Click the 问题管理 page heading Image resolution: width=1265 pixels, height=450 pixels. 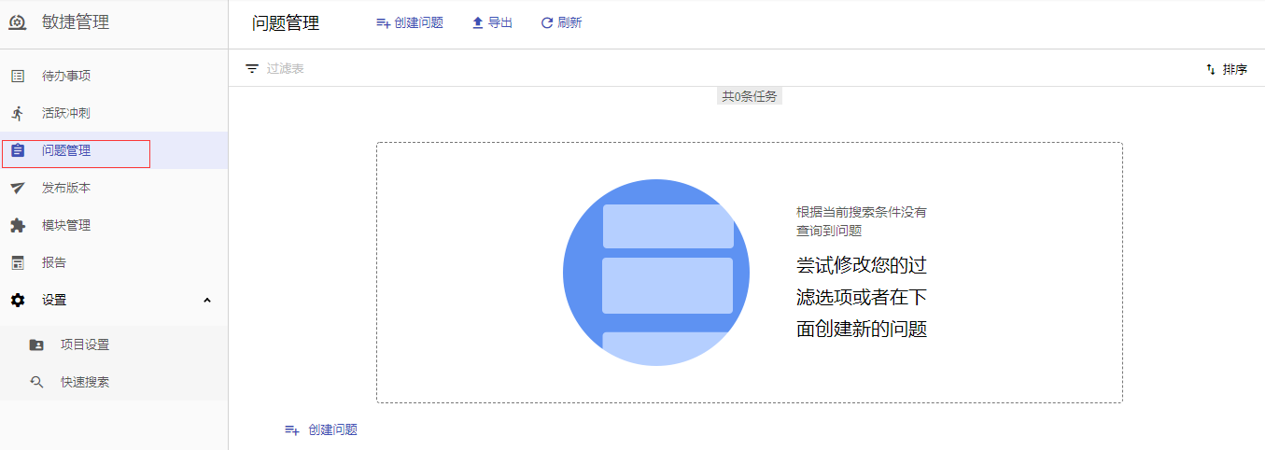pyautogui.click(x=286, y=23)
